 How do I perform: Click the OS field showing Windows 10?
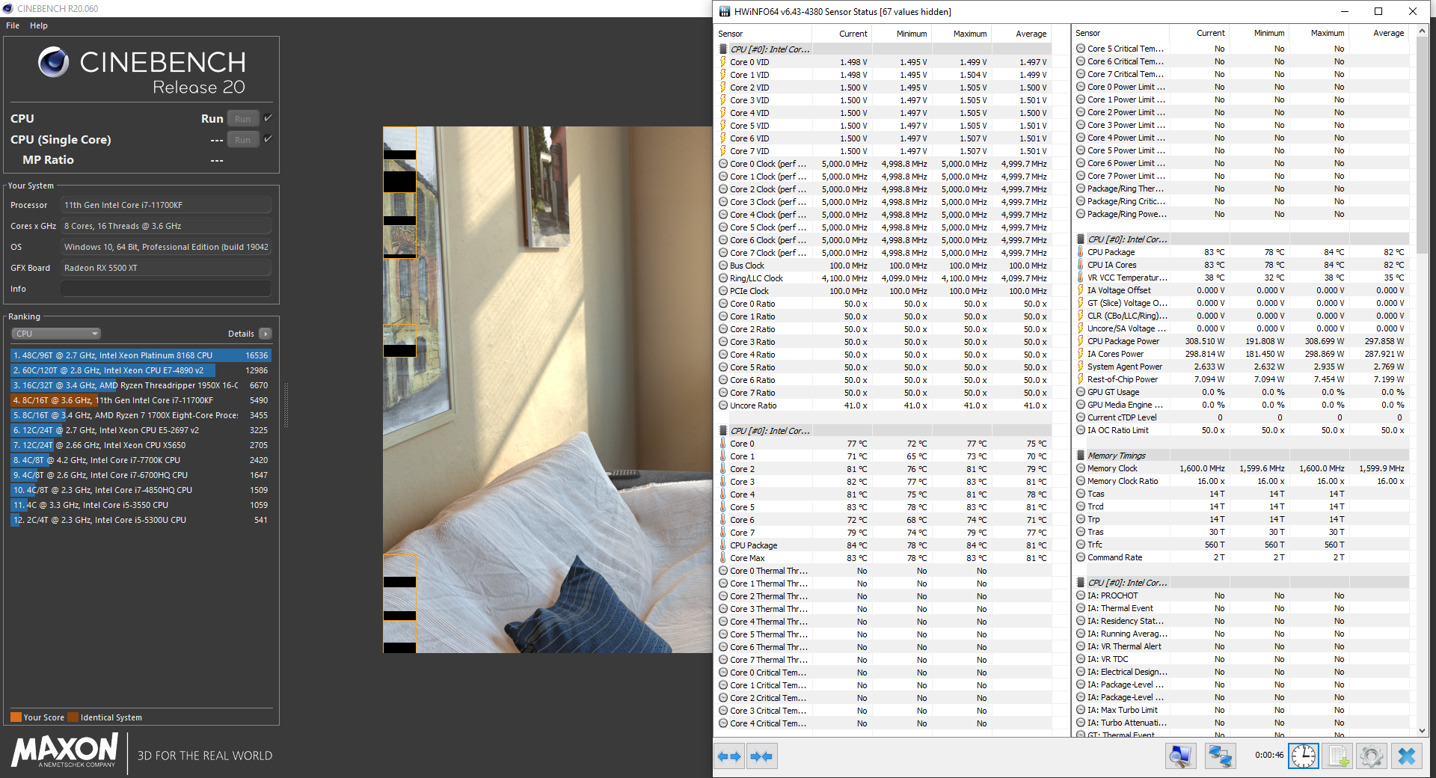click(x=166, y=247)
